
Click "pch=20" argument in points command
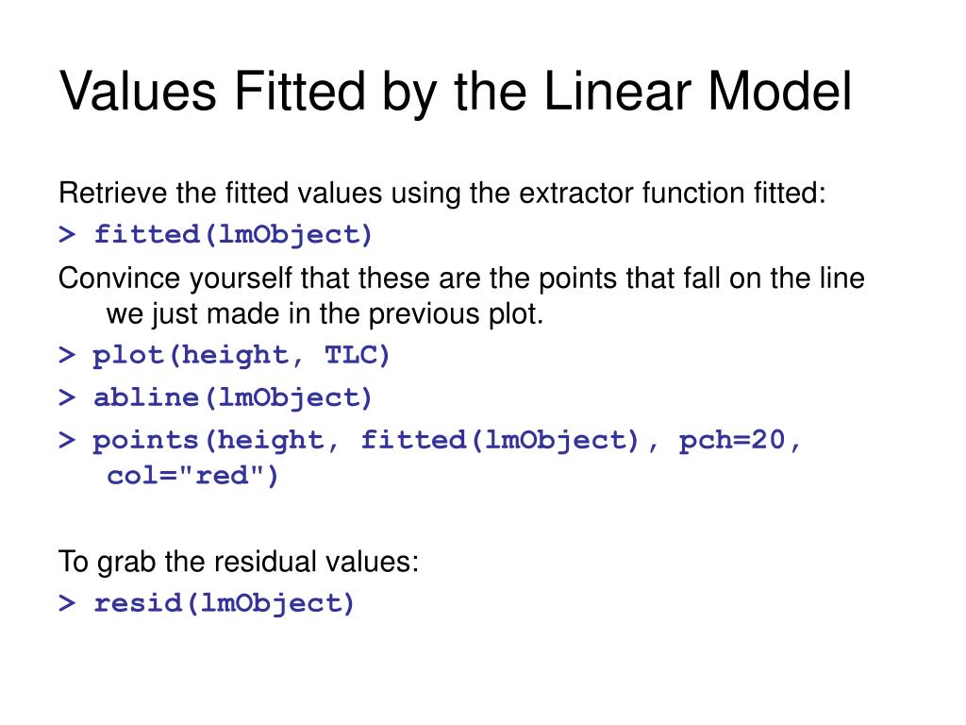(x=732, y=440)
